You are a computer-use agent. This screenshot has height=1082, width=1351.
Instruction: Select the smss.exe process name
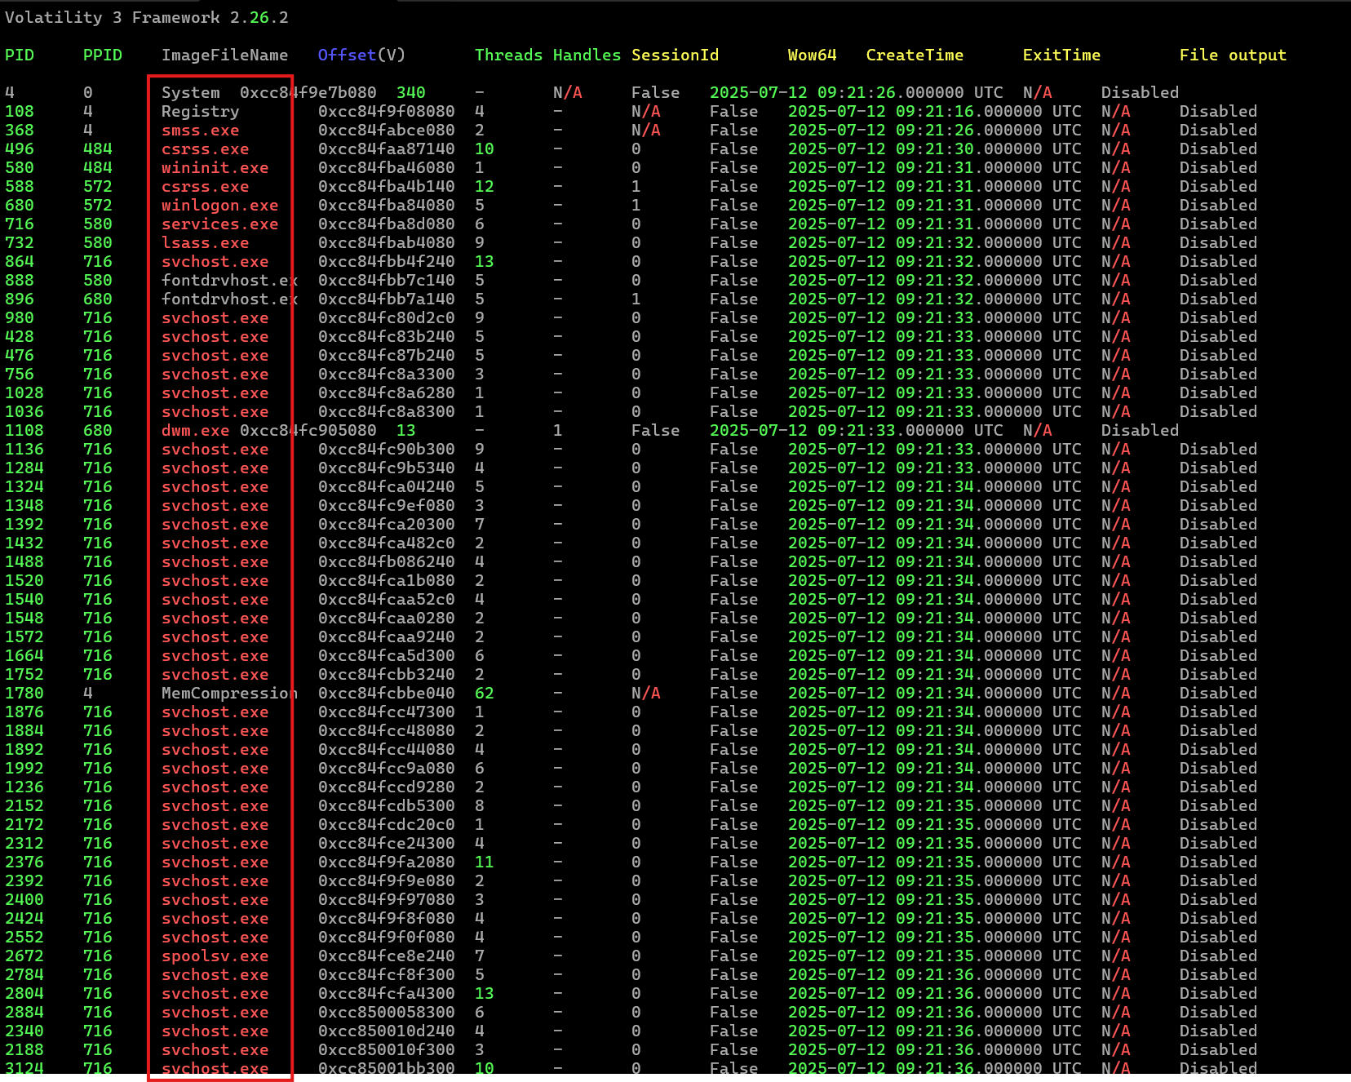click(200, 130)
